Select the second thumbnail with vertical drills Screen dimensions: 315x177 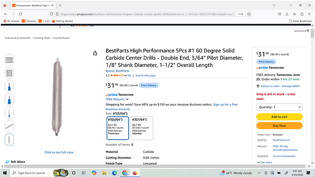pyautogui.click(x=9, y=73)
